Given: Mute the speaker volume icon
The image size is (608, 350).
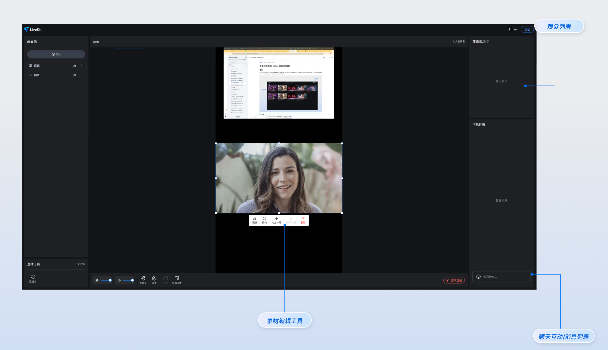Looking at the screenshot, I should click(x=119, y=280).
